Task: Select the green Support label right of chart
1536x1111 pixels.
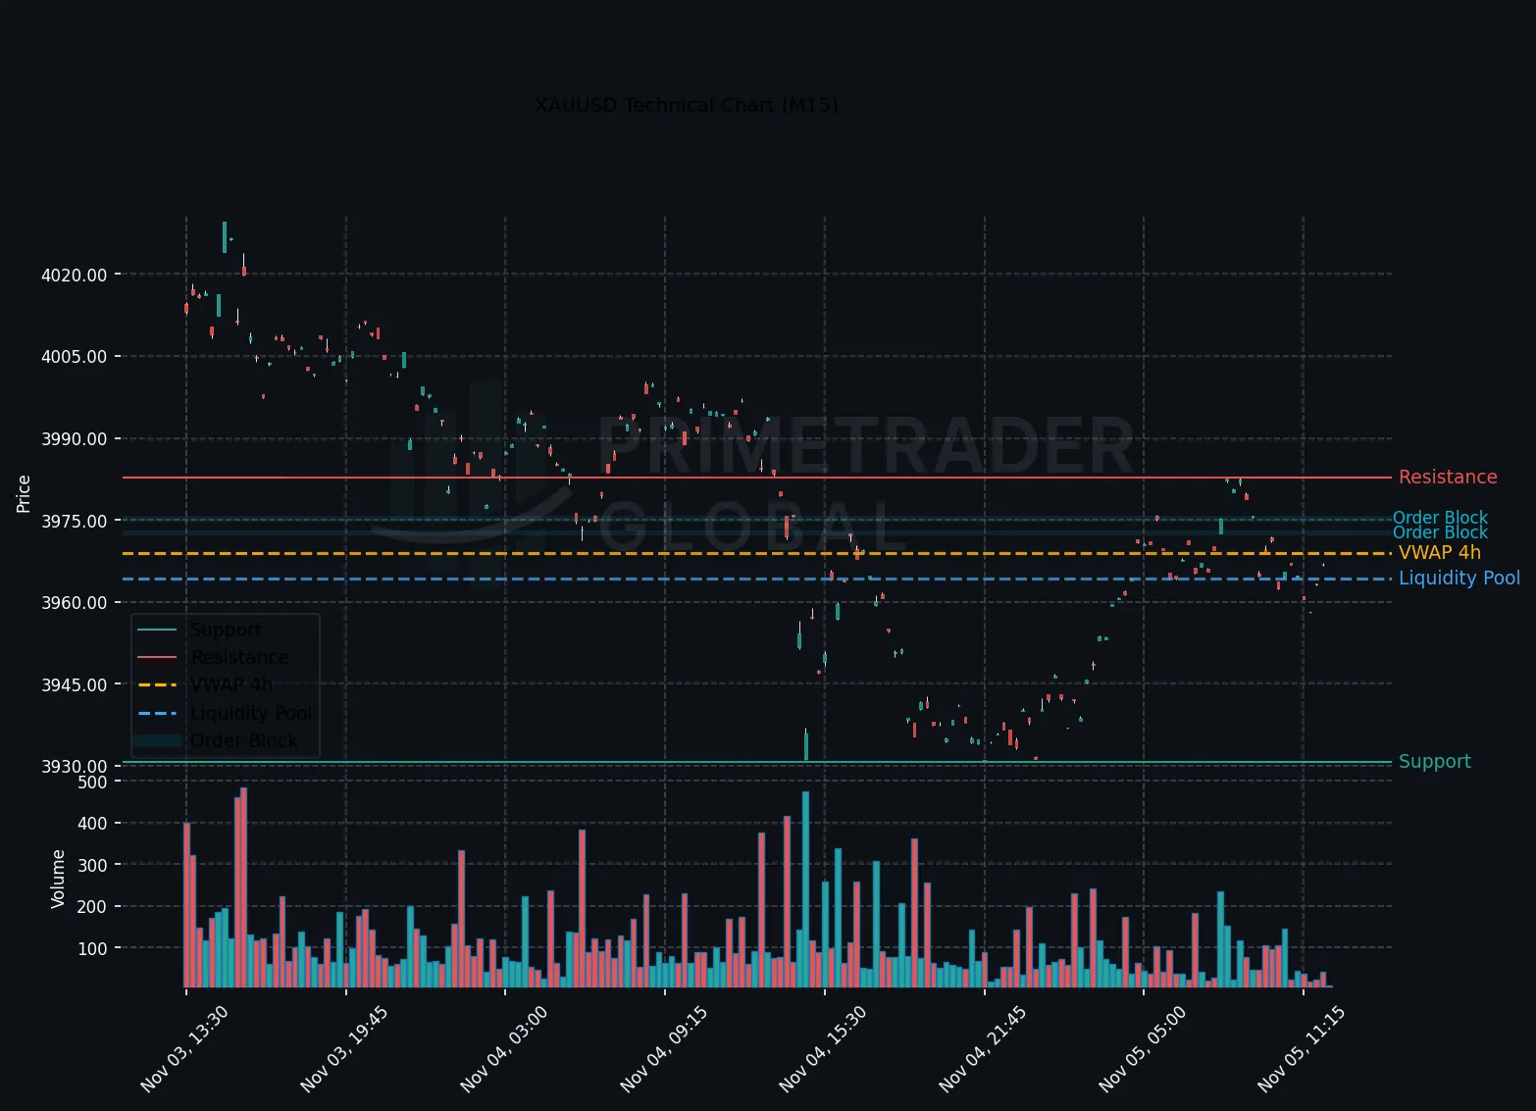Action: 1435,762
